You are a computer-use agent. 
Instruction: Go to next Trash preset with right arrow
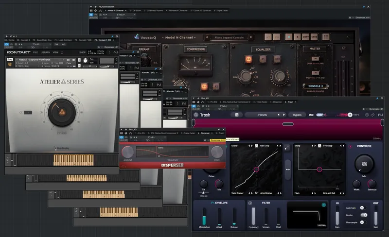[x=284, y=115]
